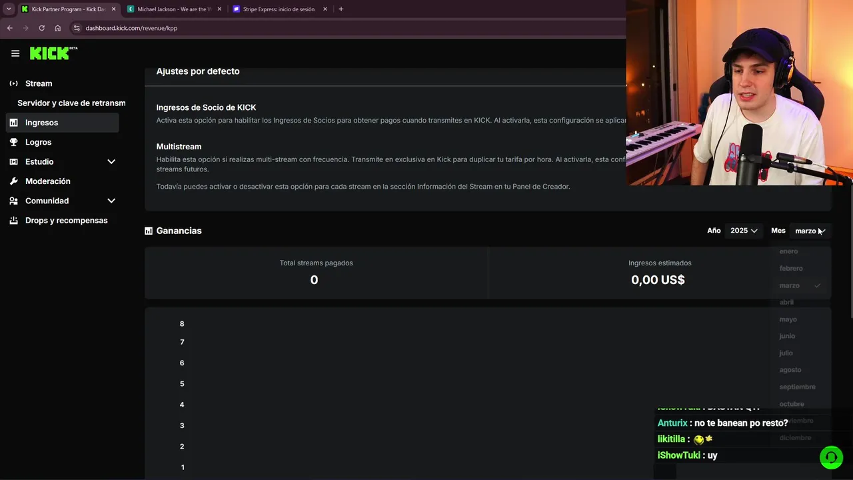The height and width of the screenshot is (480, 853).
Task: Click the Ingresos chart icon in the sidebar
Action: [13, 123]
